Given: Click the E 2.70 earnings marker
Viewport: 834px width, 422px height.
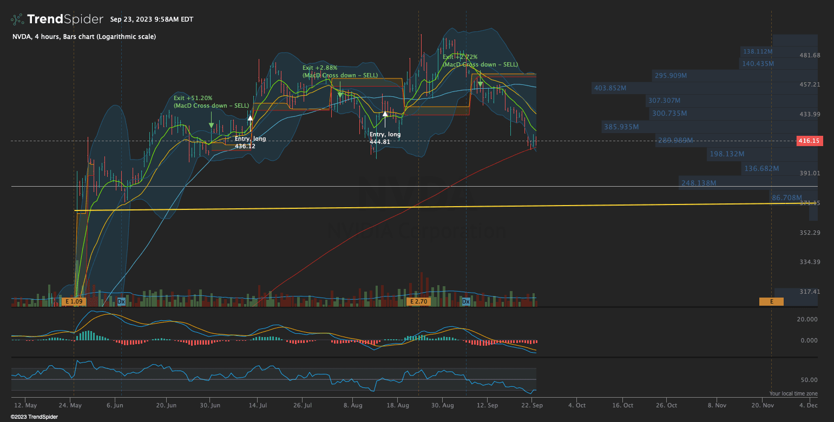Looking at the screenshot, I should [418, 301].
